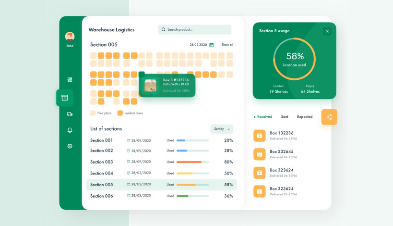
Task: Open Box 232645 delivery entry
Action: [x=281, y=154]
